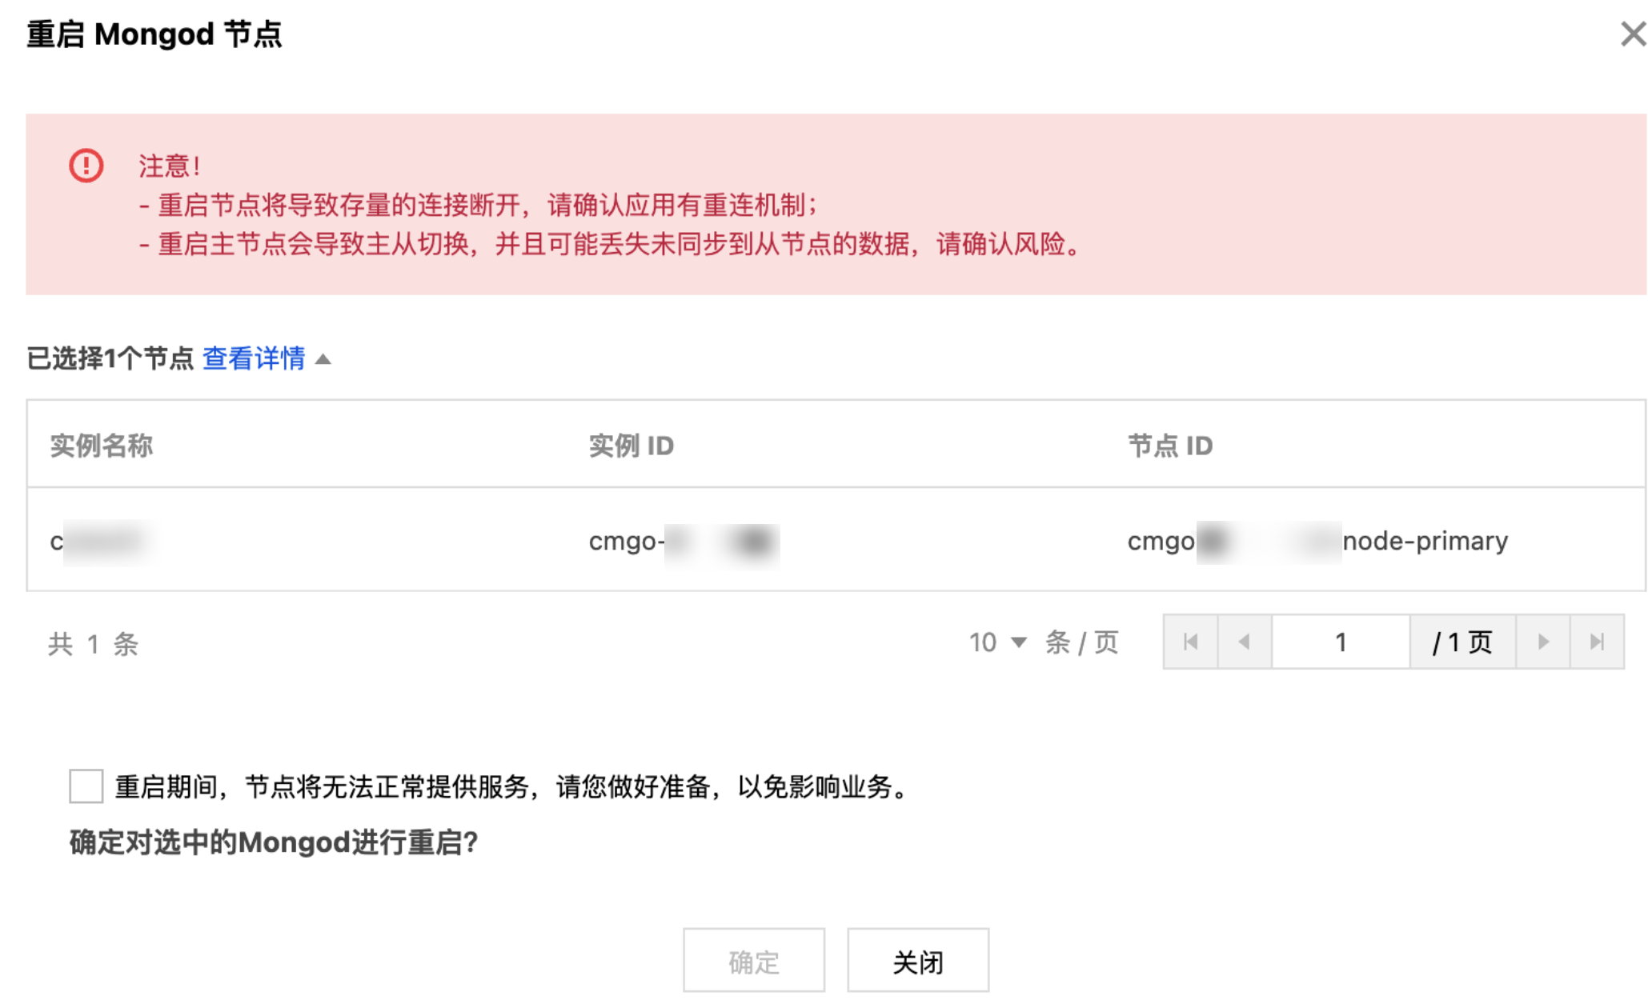Go to first page pagination icon
Viewport: 1648px width, 1008px height.
click(1190, 642)
